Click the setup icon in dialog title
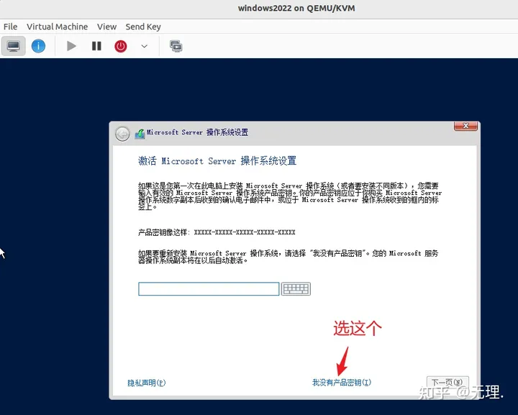Image resolution: width=518 pixels, height=415 pixels. click(140, 134)
